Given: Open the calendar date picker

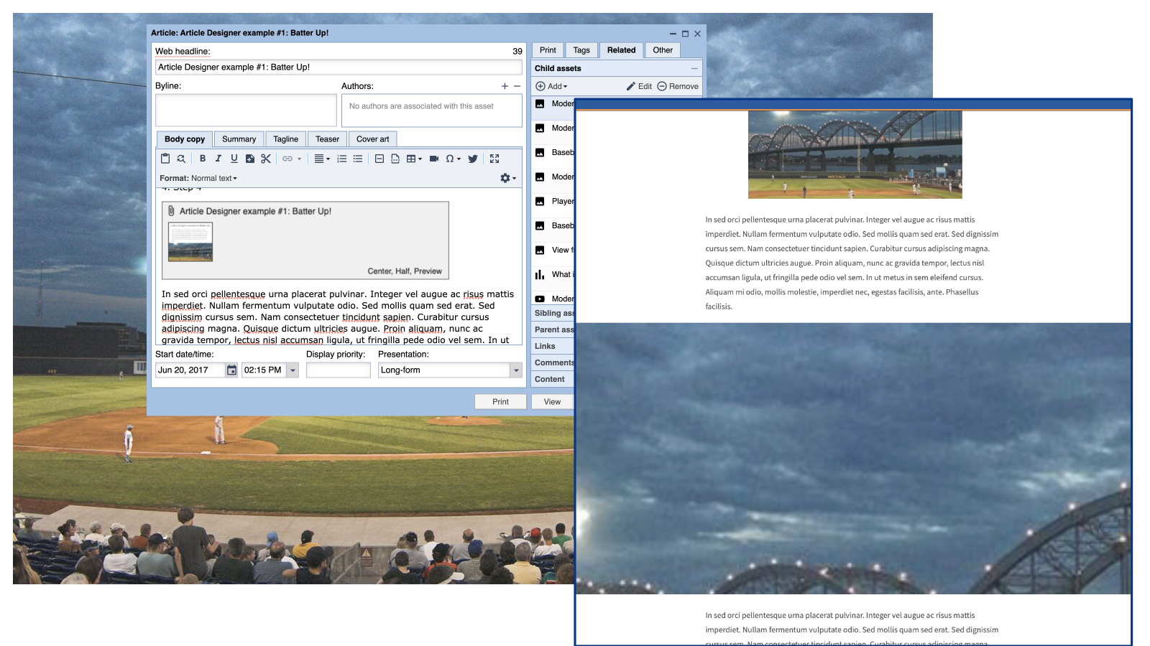Looking at the screenshot, I should point(231,370).
